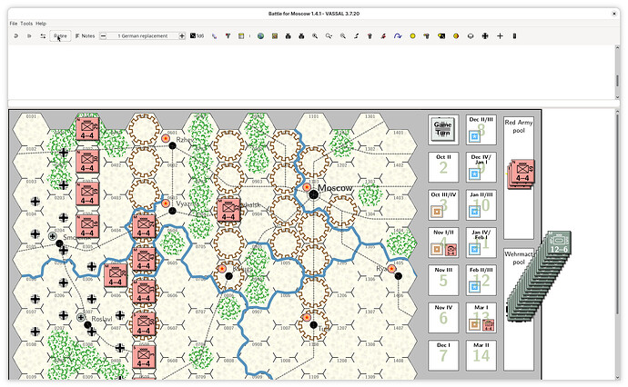Viewport: 628px width, 387px height.
Task: Open the Notes window
Action: (85, 35)
